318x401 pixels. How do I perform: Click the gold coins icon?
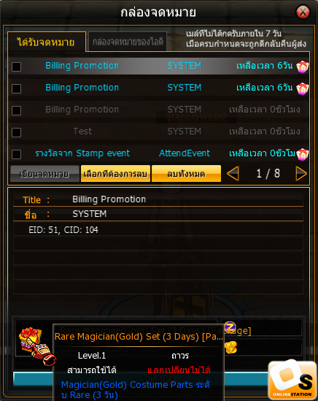point(231,348)
